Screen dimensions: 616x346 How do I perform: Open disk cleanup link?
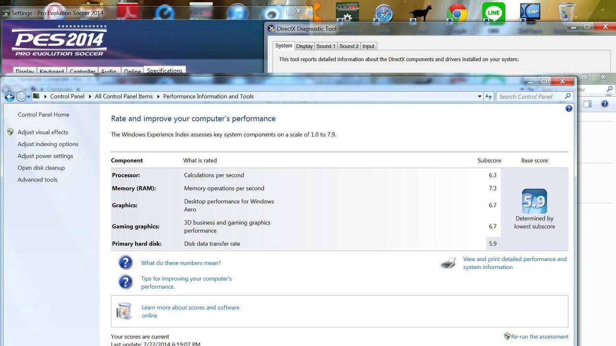click(x=41, y=168)
